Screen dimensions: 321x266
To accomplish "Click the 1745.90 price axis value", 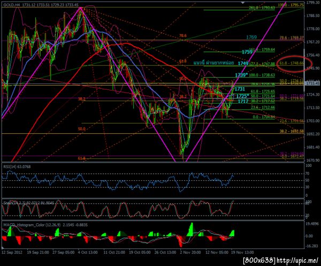I will [313, 68].
